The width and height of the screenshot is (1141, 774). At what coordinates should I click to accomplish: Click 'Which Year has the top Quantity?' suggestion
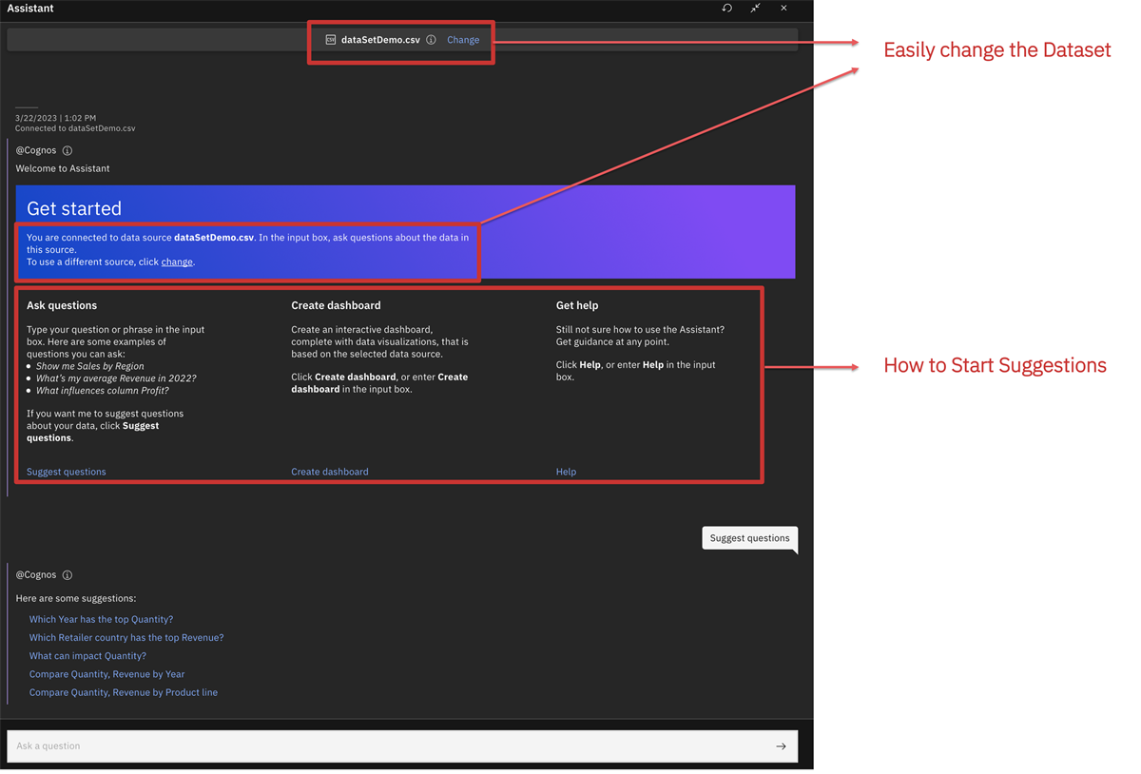pyautogui.click(x=101, y=618)
